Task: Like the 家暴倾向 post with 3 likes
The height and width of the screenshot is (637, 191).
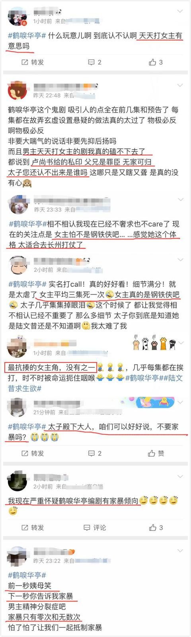Action: pos(156,527)
